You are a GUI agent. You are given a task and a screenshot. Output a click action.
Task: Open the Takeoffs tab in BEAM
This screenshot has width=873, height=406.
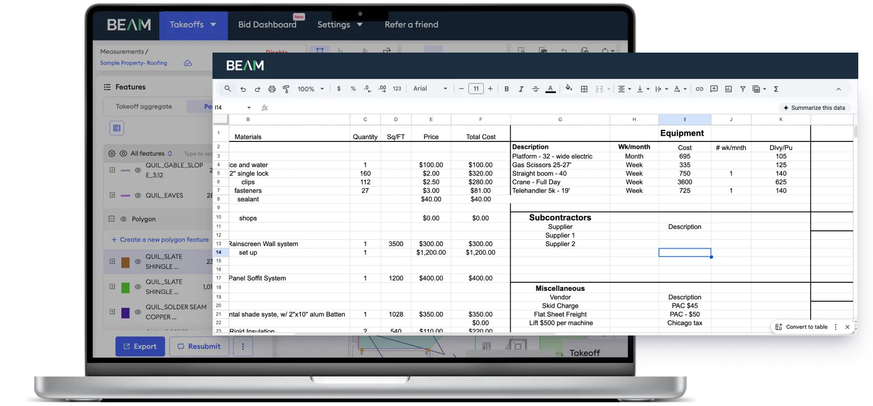click(193, 25)
